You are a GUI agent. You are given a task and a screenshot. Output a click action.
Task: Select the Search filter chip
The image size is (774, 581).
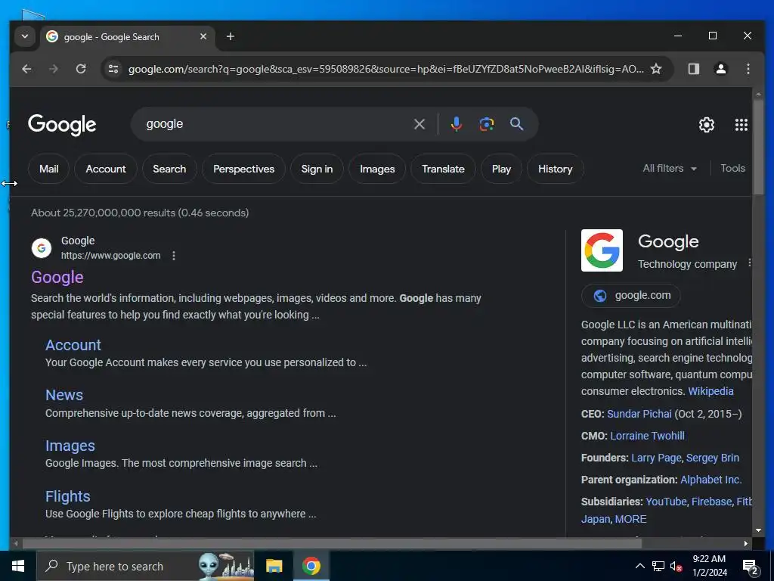(169, 169)
